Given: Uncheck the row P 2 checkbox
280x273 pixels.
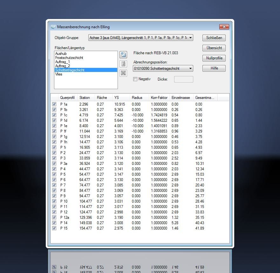Looking at the screenshot, I should coord(54,153).
